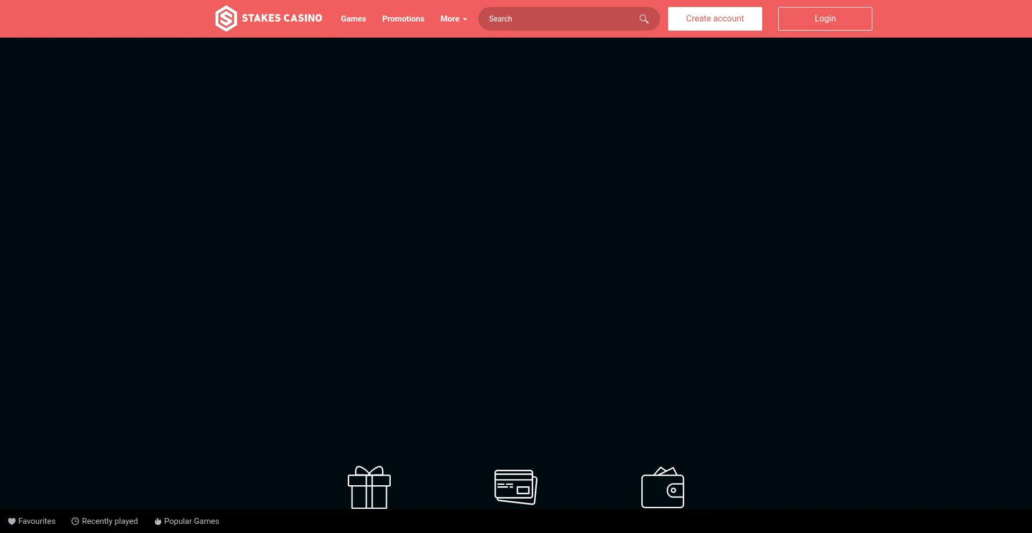This screenshot has width=1032, height=533.
Task: Click the Favourites heart icon
Action: [x=12, y=521]
